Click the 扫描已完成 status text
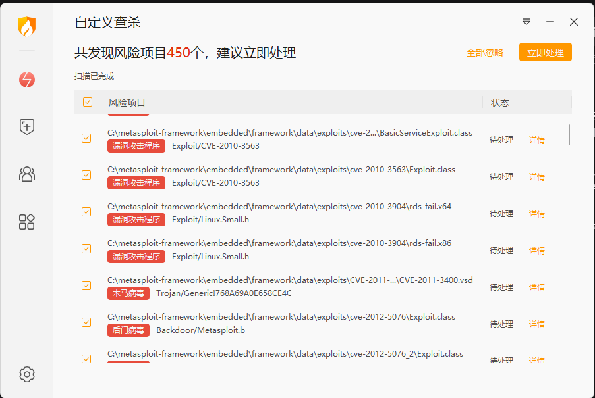This screenshot has width=595, height=398. pos(94,76)
